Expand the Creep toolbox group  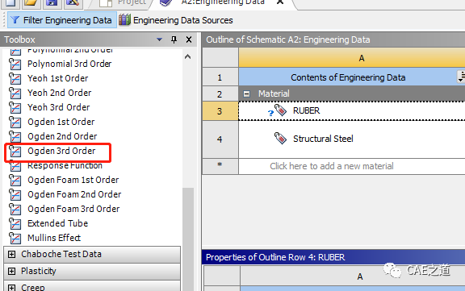click(x=11, y=288)
